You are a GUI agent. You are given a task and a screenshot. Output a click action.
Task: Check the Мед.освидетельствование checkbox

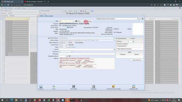117,49
